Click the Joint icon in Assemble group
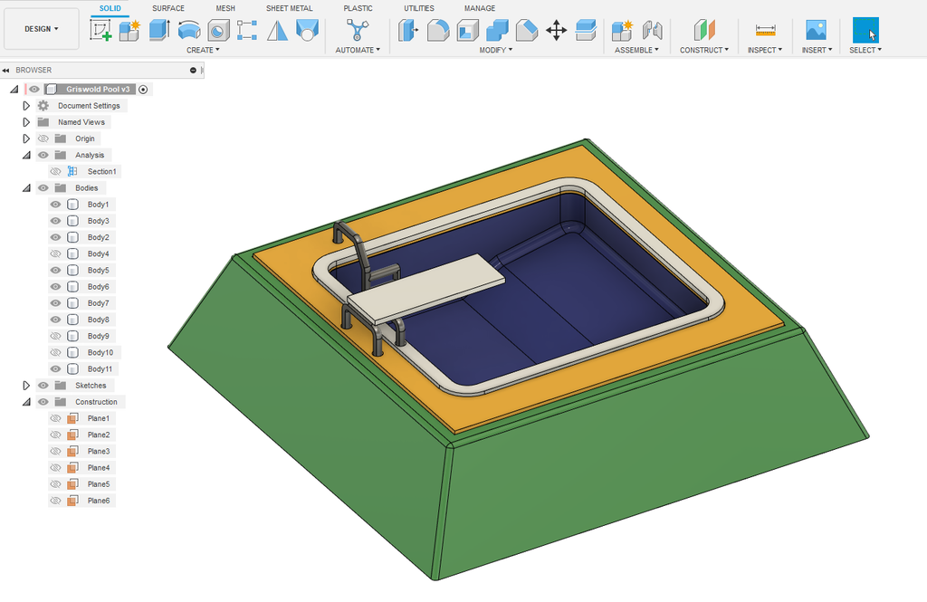Image resolution: width=927 pixels, height=602 pixels. (x=651, y=29)
